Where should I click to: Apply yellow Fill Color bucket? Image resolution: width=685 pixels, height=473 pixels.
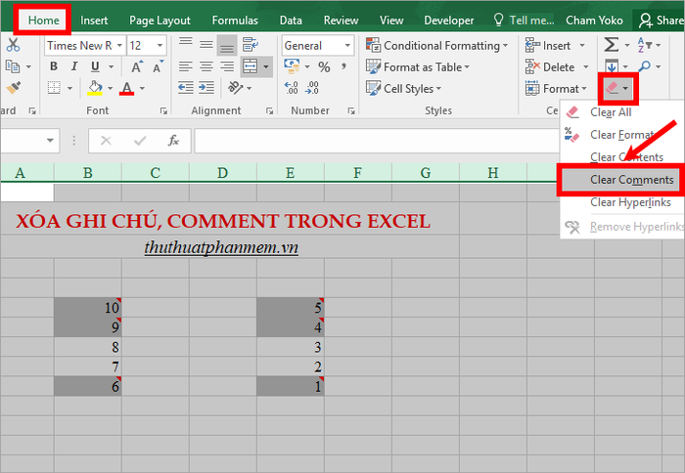point(95,88)
